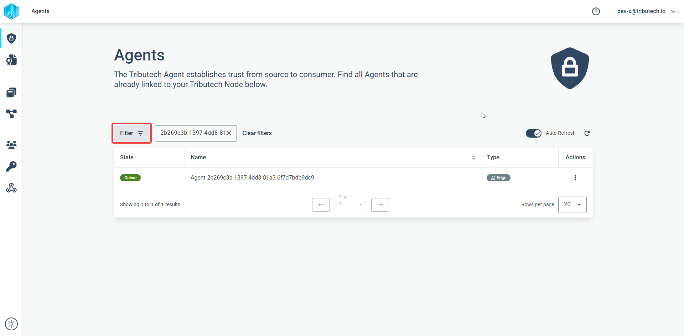Open the network nodes icon in sidebar
This screenshot has height=336, width=684.
pos(11,114)
